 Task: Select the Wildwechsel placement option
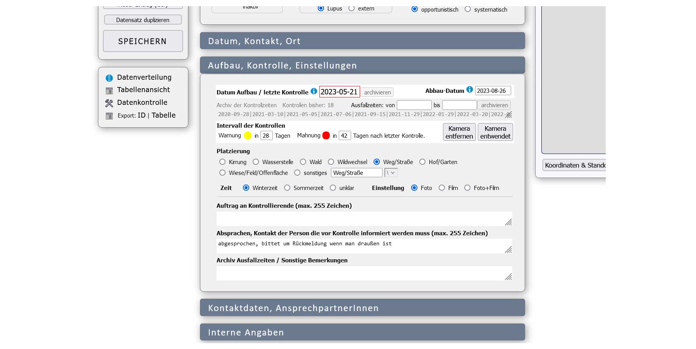(x=331, y=162)
